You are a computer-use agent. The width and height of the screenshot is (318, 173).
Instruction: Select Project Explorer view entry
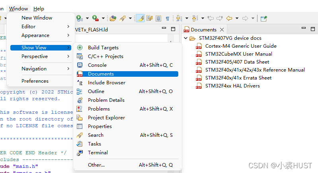[127, 118]
